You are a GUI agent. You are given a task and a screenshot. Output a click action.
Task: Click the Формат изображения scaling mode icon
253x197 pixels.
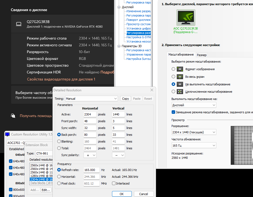[180, 69]
